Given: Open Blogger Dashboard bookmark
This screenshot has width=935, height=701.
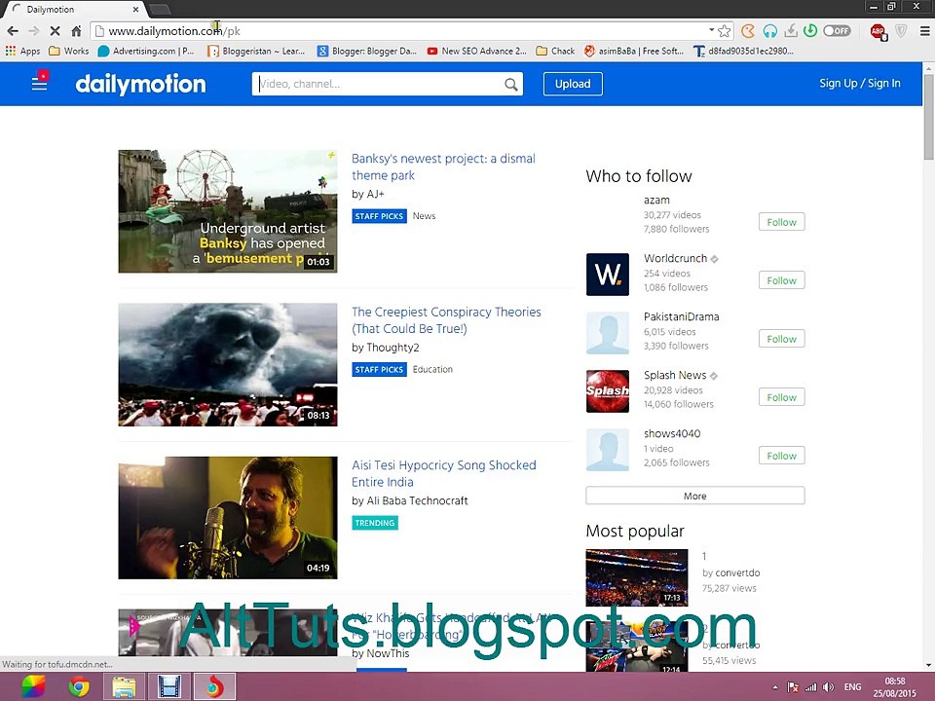Looking at the screenshot, I should tap(367, 52).
